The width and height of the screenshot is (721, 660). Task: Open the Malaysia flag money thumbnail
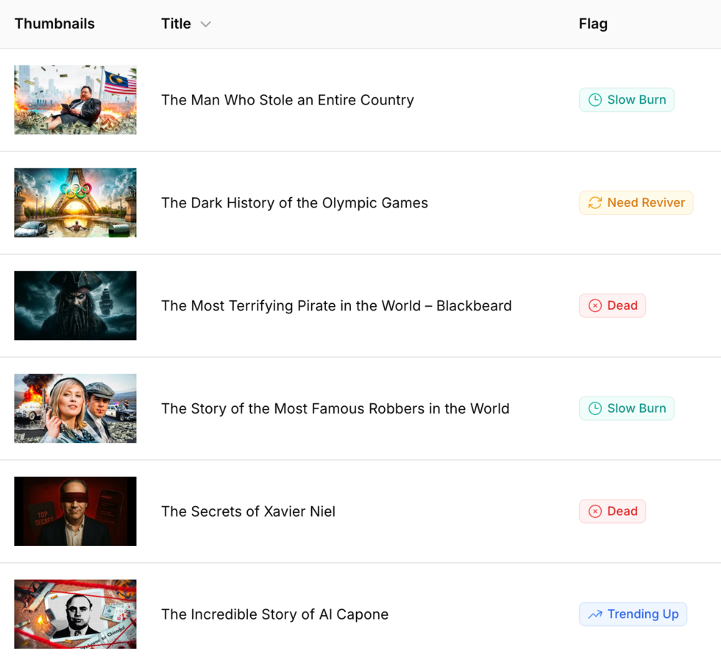[x=75, y=100]
